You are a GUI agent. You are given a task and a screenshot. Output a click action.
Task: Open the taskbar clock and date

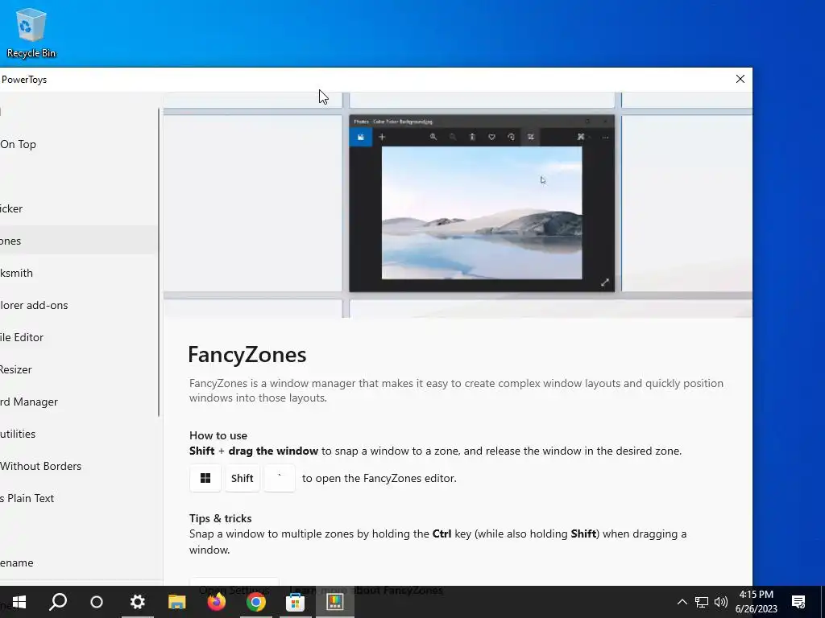(756, 602)
